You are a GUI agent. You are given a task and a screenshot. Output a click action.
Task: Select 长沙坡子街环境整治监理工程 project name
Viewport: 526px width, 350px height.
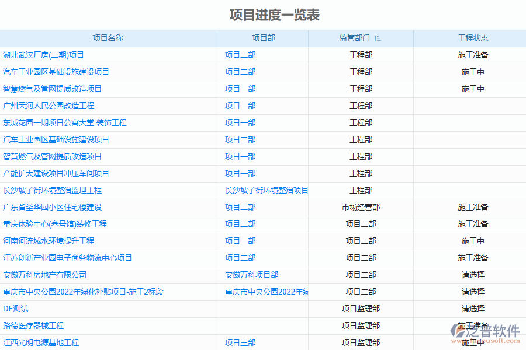coord(53,191)
